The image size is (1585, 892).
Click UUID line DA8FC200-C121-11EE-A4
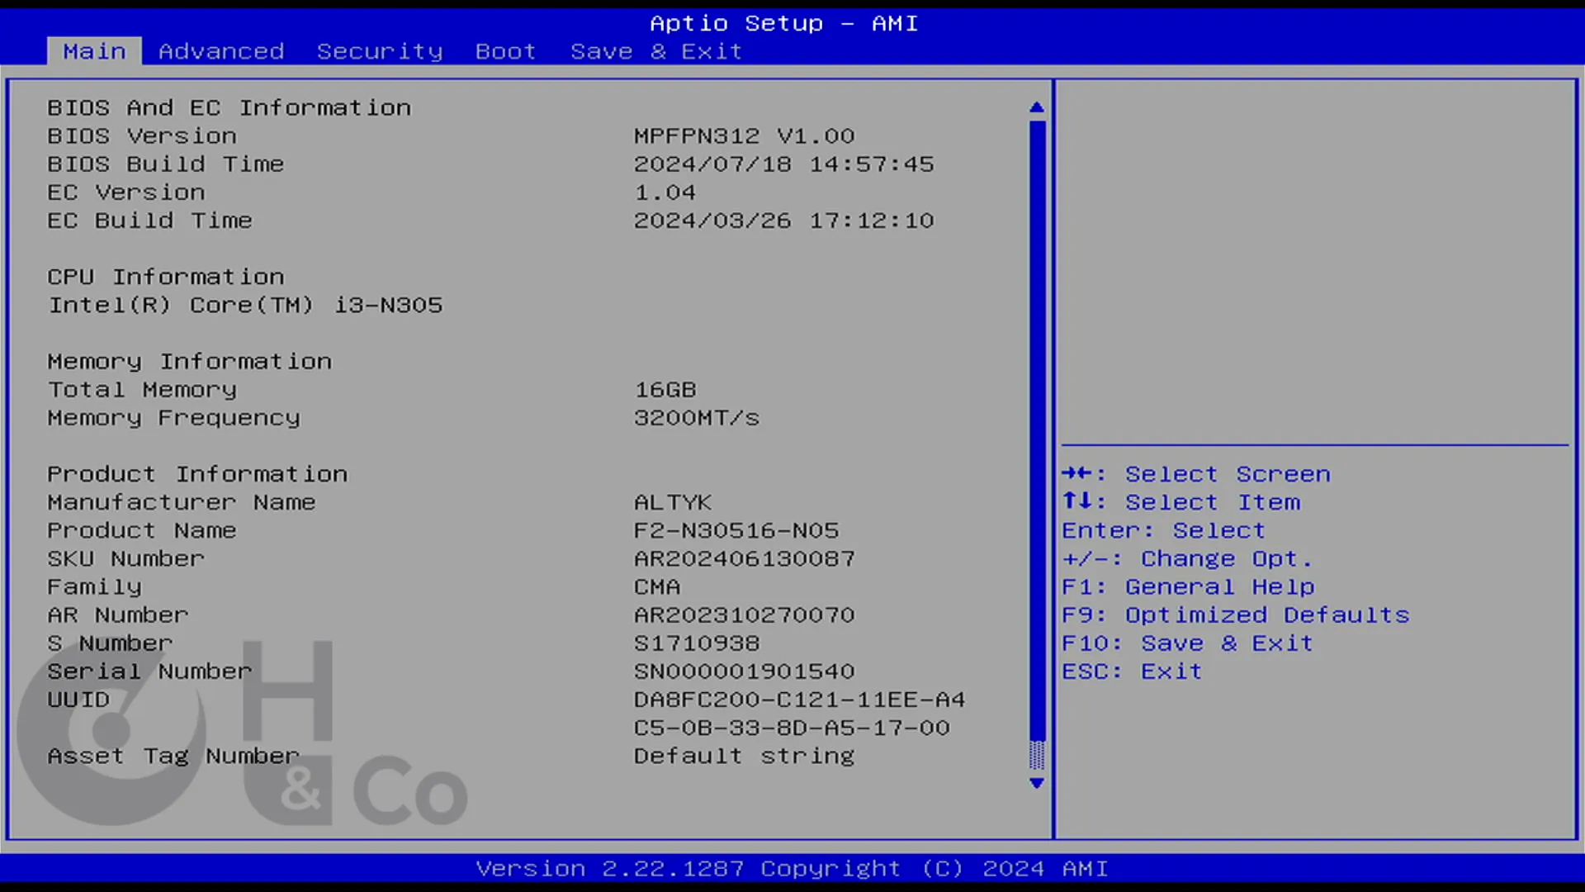point(799,700)
